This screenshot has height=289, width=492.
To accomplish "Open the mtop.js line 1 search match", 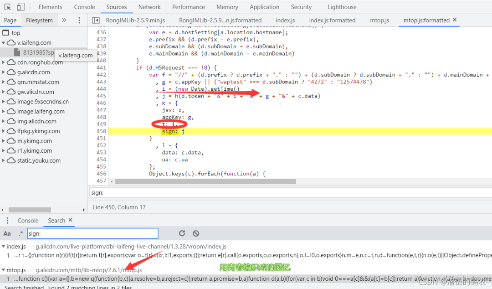I will tap(246, 279).
